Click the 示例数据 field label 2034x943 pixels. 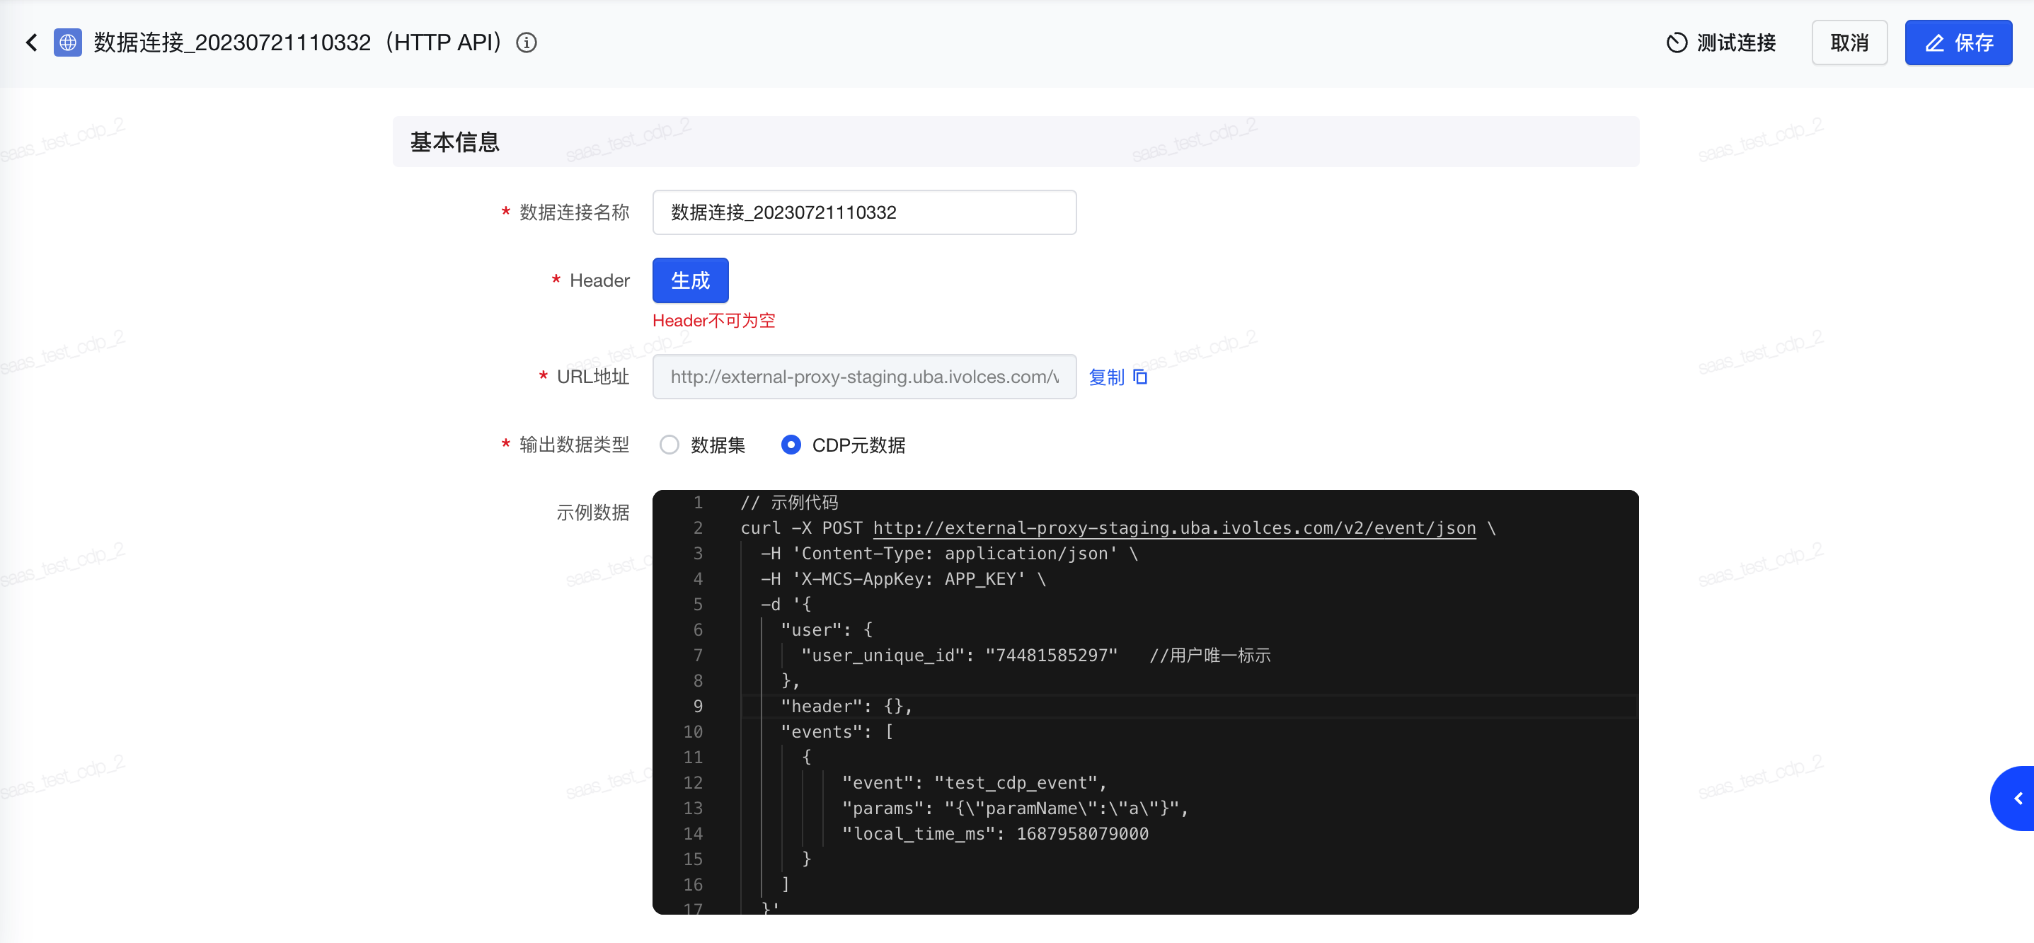593,513
